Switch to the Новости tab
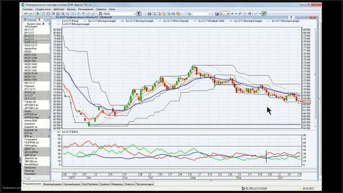The height and width of the screenshot is (193, 343). 130,184
